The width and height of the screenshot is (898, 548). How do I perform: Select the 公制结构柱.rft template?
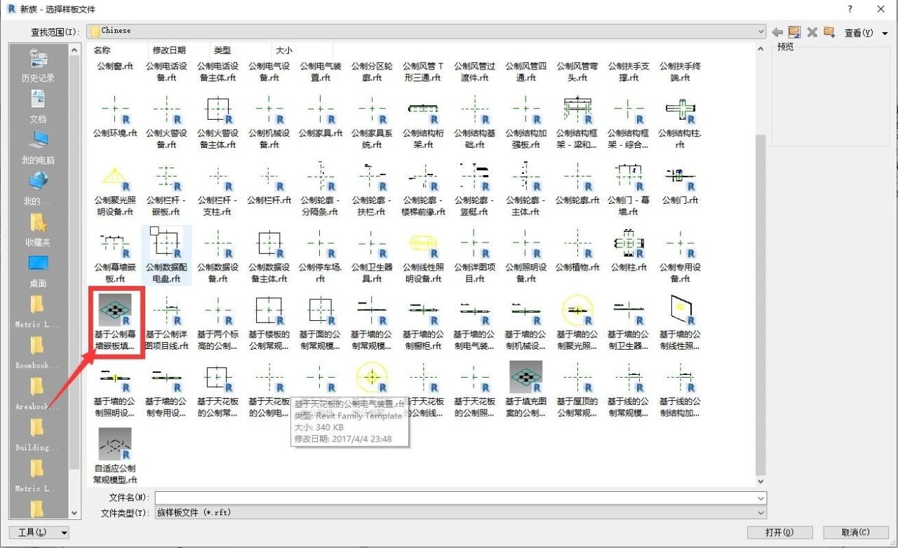point(680,123)
